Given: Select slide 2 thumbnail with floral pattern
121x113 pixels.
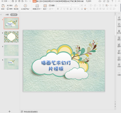Looking at the screenshot, I should [11, 37].
